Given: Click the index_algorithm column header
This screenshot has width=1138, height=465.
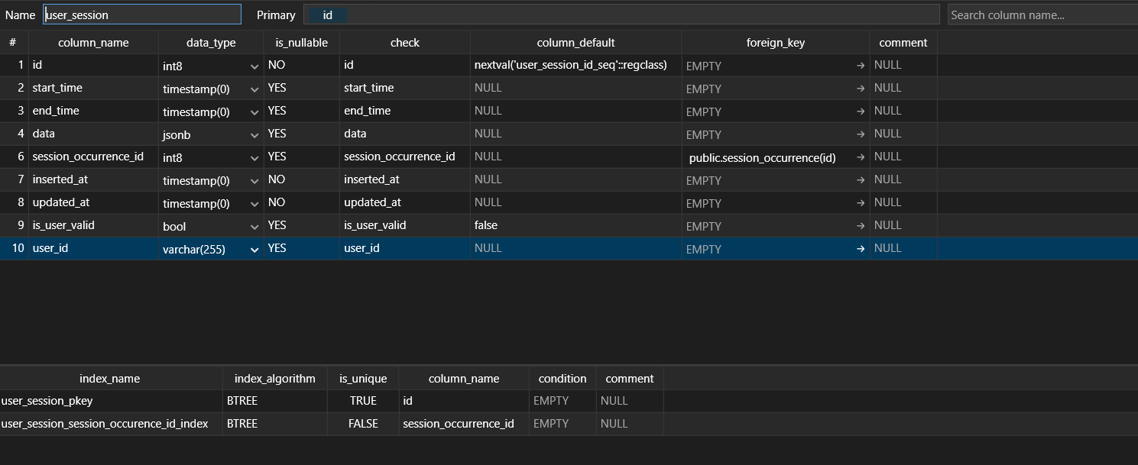Looking at the screenshot, I should coord(275,379).
